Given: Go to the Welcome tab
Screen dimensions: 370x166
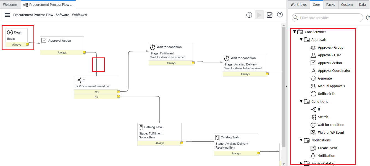Looking at the screenshot, I should 10,4.
